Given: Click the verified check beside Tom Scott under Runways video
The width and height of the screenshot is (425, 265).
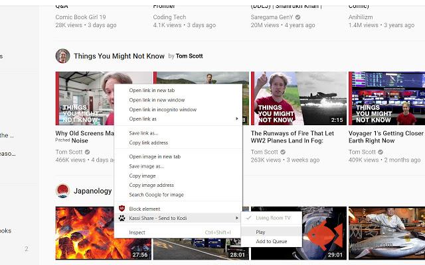Looking at the screenshot, I should point(283,152).
